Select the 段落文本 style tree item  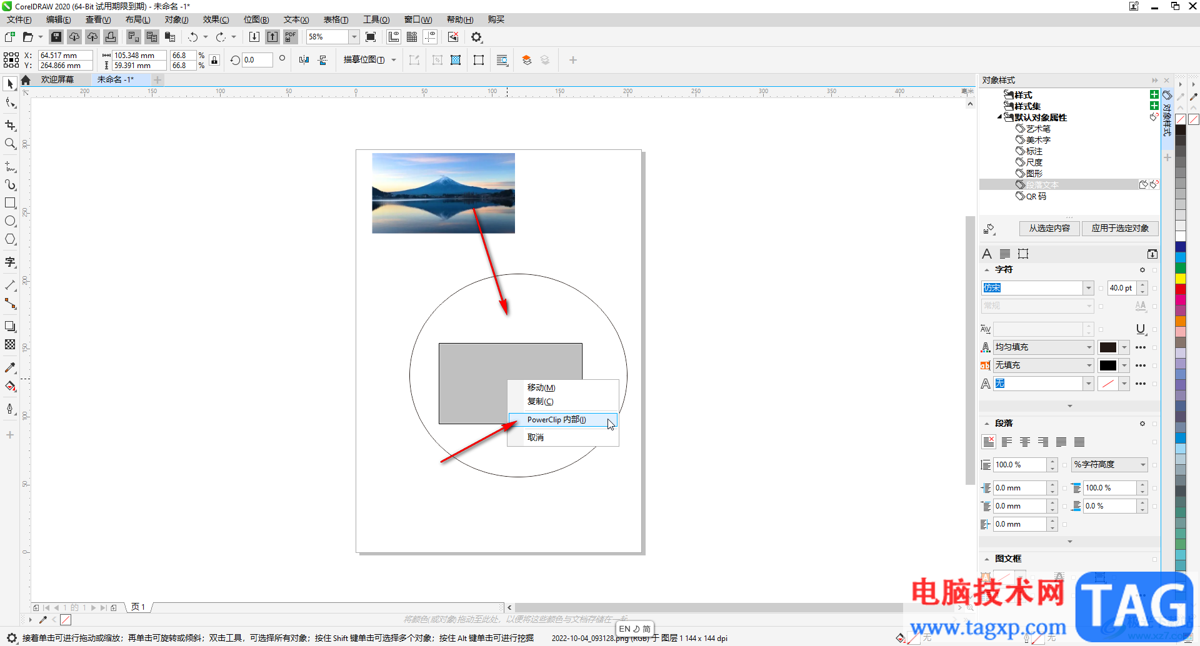pos(1042,185)
